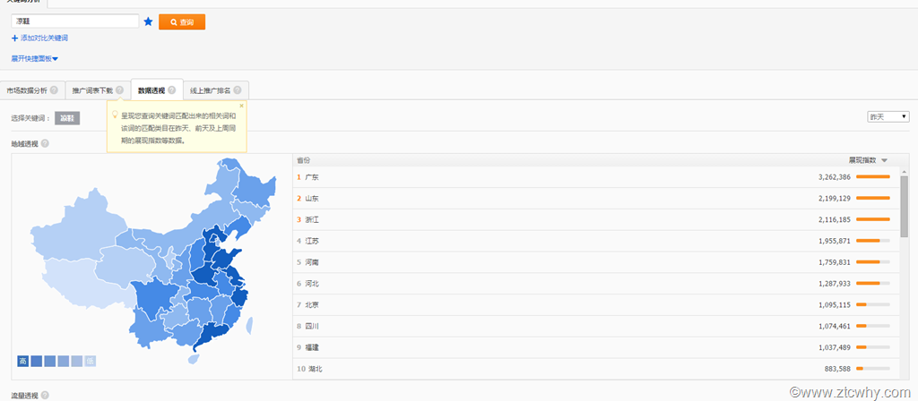The width and height of the screenshot is (918, 401).
Task: Click the blue star favorite icon
Action: 149,21
